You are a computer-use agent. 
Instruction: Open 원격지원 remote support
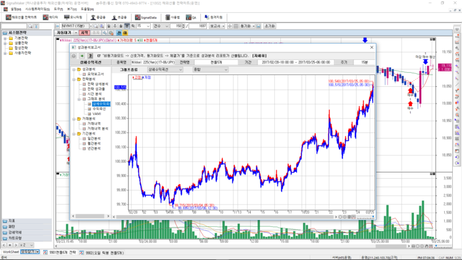tap(211, 18)
